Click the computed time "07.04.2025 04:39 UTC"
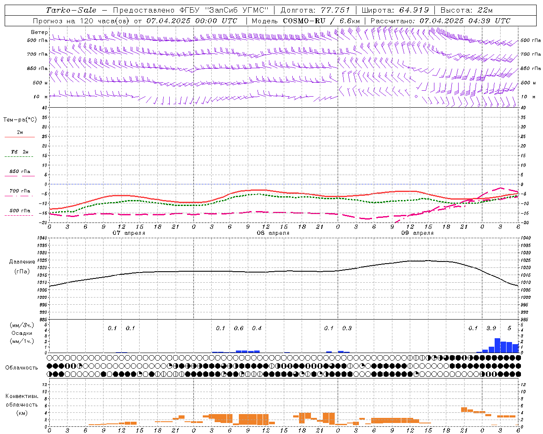Screen dimensions: 543x434 click(465, 21)
